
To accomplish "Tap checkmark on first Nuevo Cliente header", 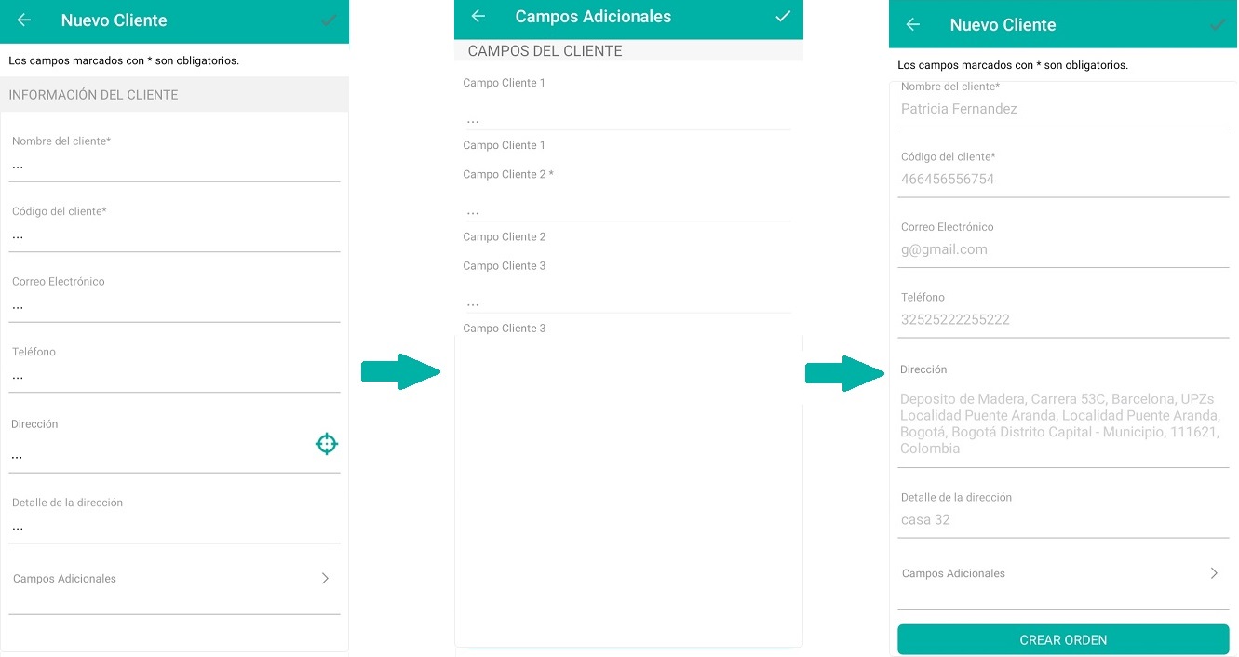I will (328, 20).
